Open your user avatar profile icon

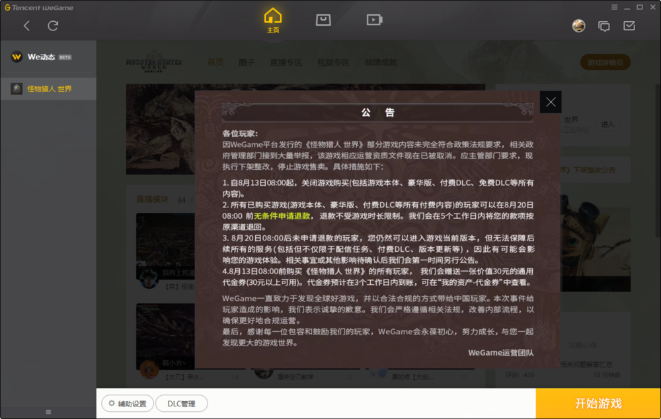coord(578,26)
